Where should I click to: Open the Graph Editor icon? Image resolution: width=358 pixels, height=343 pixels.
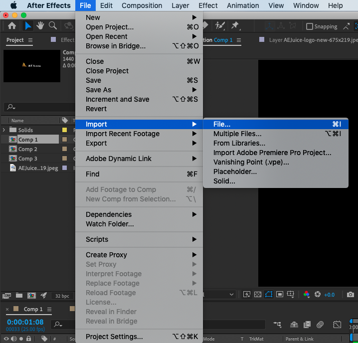pos(337,324)
